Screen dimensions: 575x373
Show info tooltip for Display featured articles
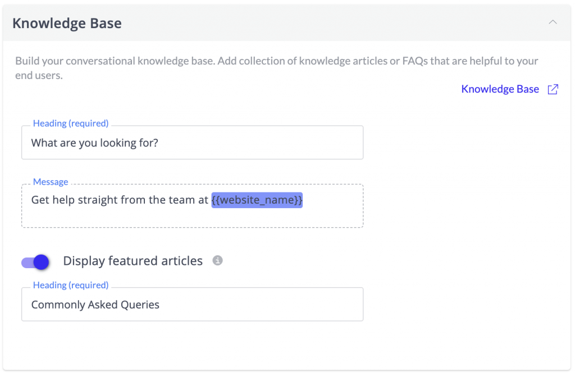click(217, 260)
